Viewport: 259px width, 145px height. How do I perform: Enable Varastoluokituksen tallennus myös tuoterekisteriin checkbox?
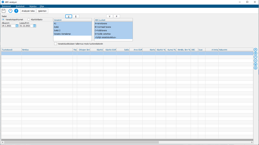pos(55,44)
